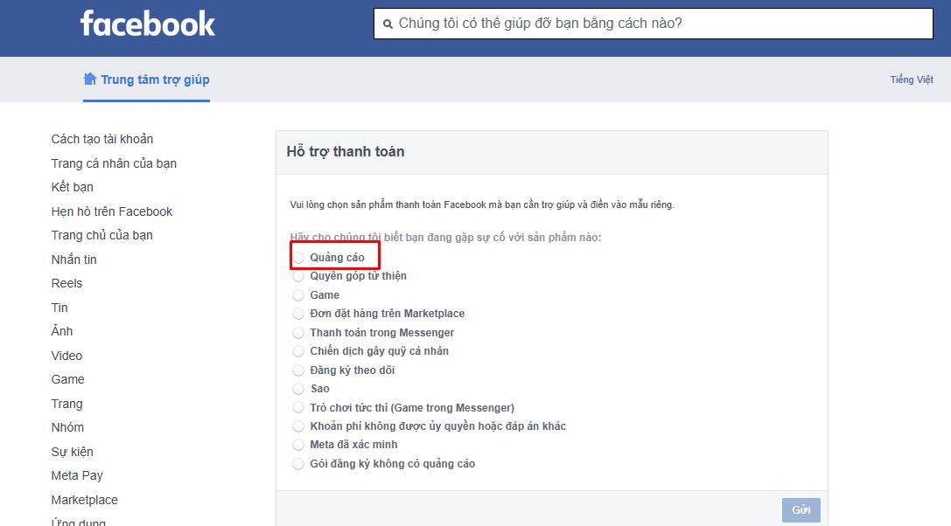This screenshot has height=526, width=951.
Task: Click the search magnifier icon
Action: pos(388,24)
